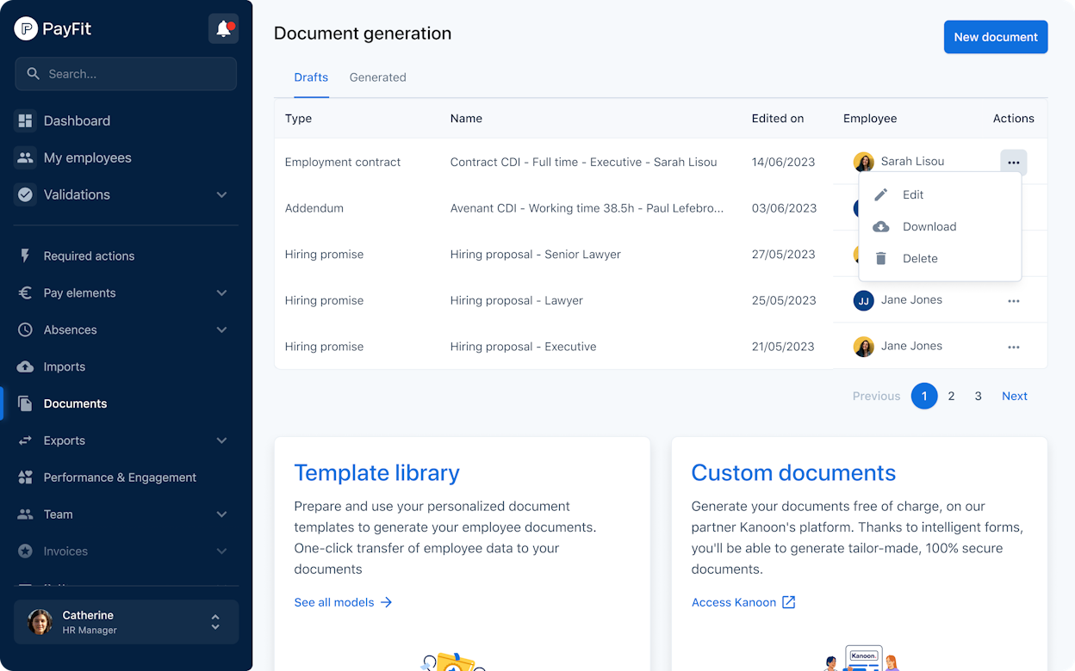The height and width of the screenshot is (671, 1075).
Task: Click the Employee column header
Action: point(870,119)
